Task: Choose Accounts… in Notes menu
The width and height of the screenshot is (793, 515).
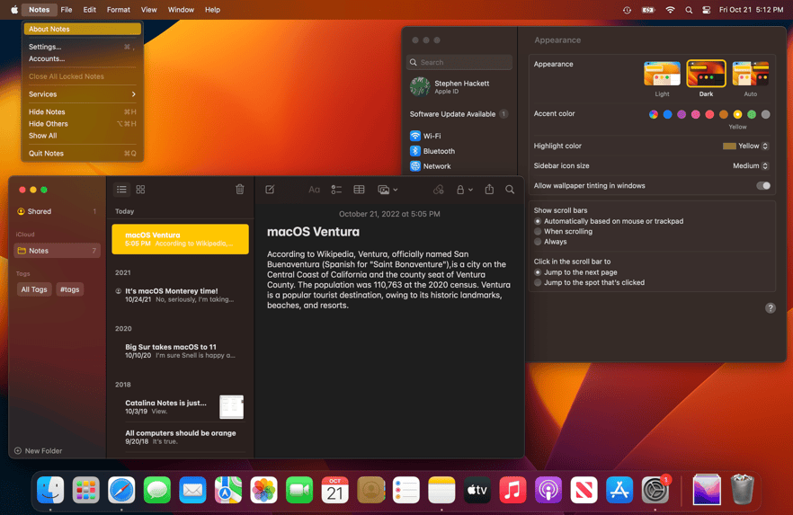Action: pos(82,58)
